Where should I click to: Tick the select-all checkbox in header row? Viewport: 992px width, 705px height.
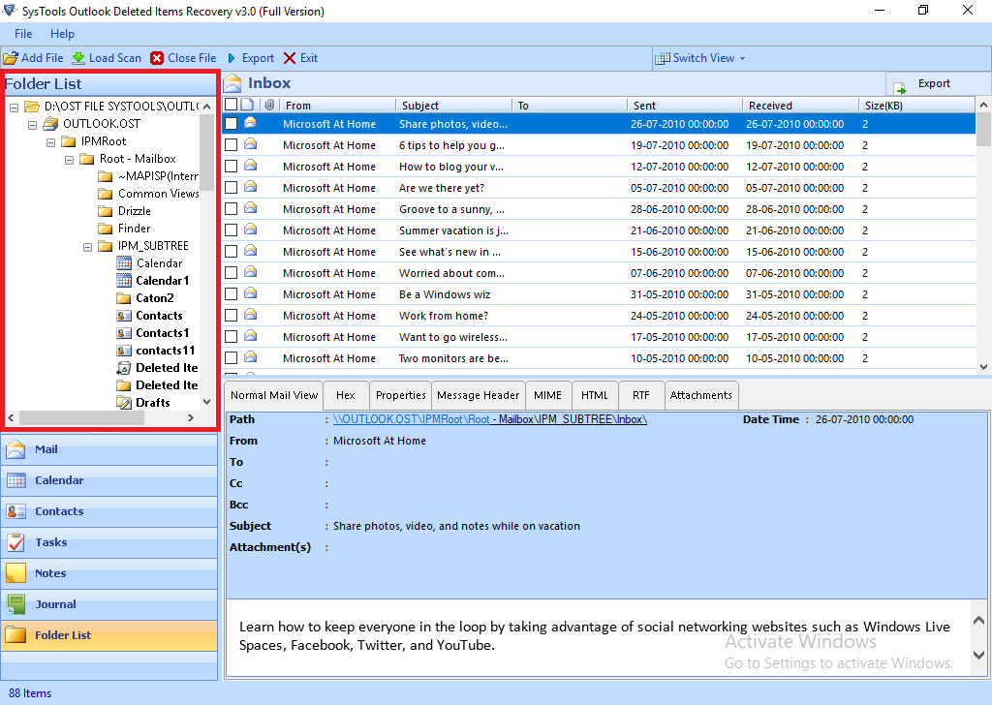[231, 105]
